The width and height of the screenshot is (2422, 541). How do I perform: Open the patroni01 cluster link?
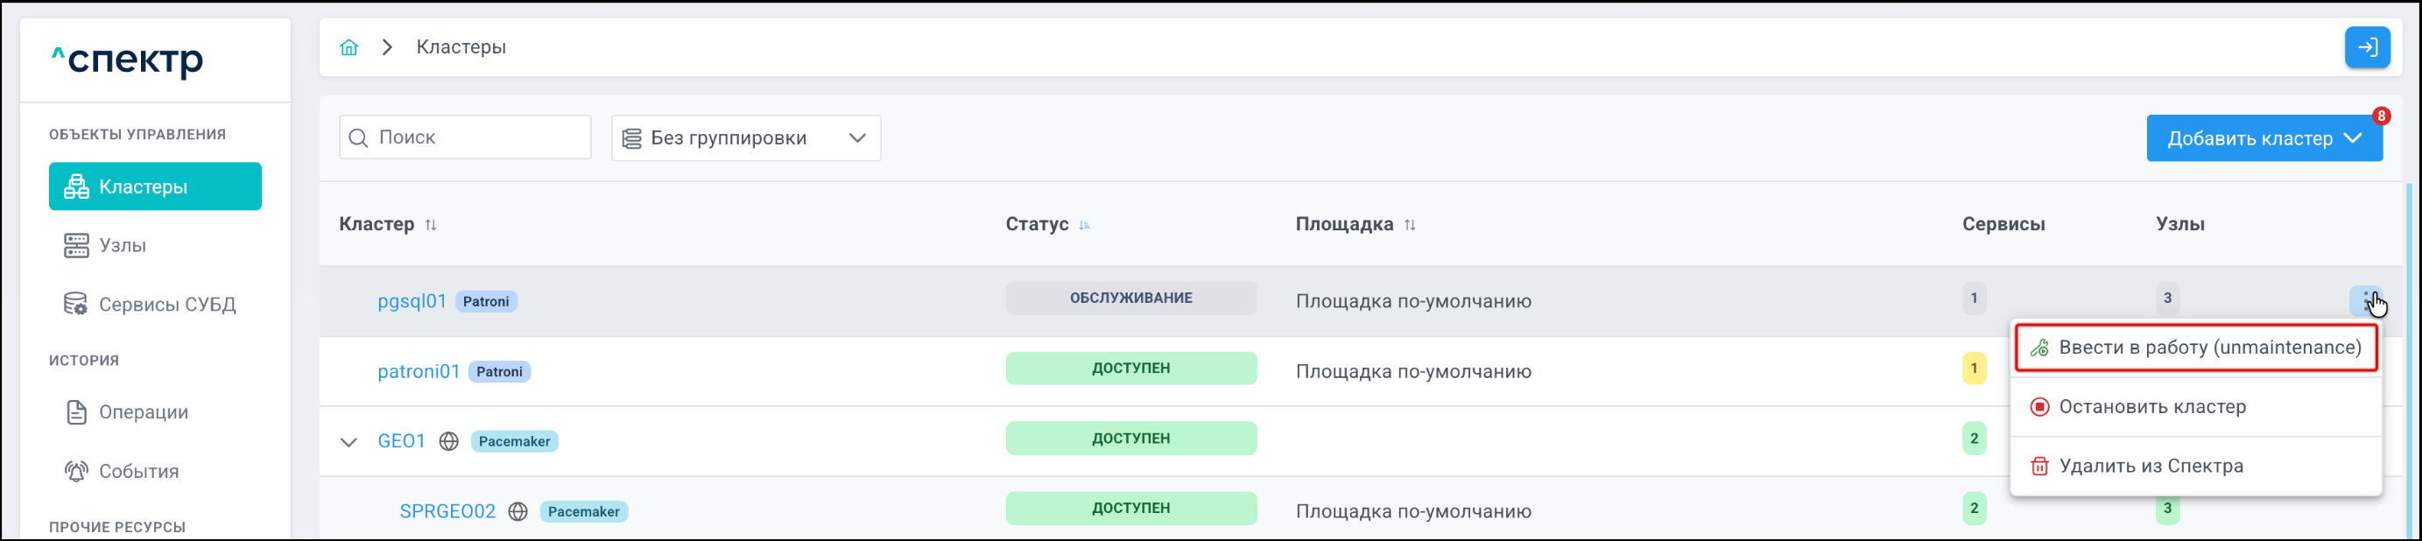point(419,372)
